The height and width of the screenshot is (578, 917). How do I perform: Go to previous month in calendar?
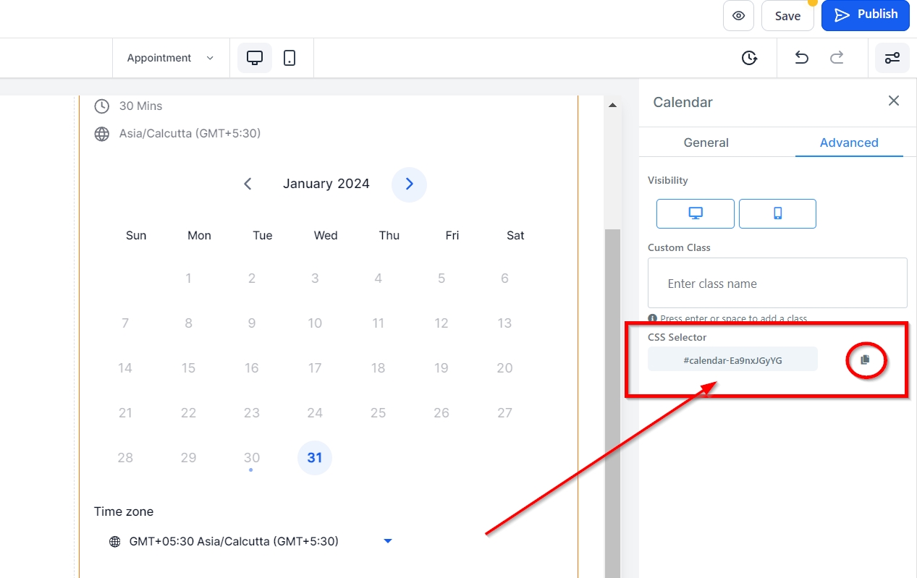tap(248, 184)
